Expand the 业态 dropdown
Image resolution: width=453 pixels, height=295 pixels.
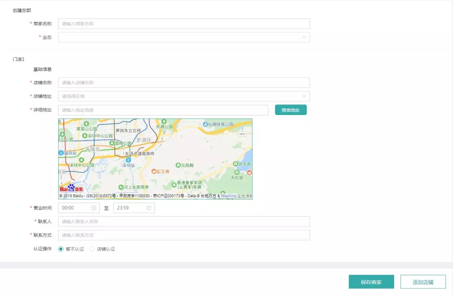(184, 37)
